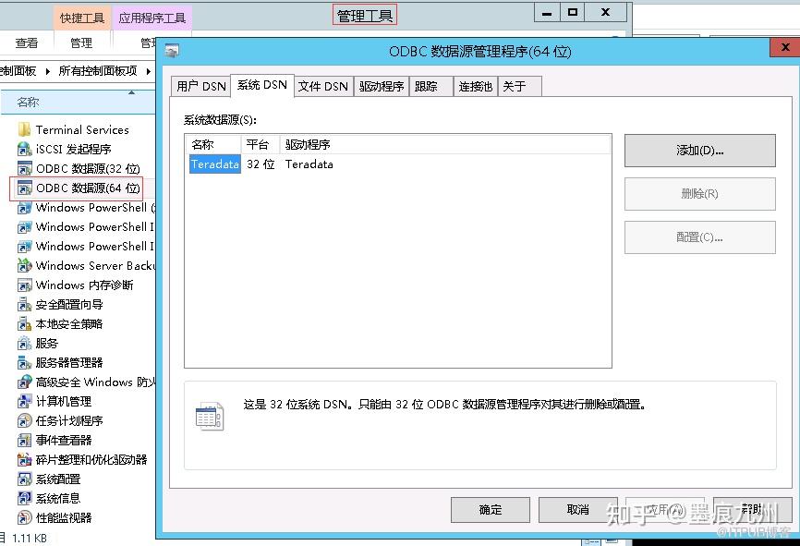Viewport: 800px width, 546px height.
Task: Click the 添加(D)... button
Action: pyautogui.click(x=700, y=151)
